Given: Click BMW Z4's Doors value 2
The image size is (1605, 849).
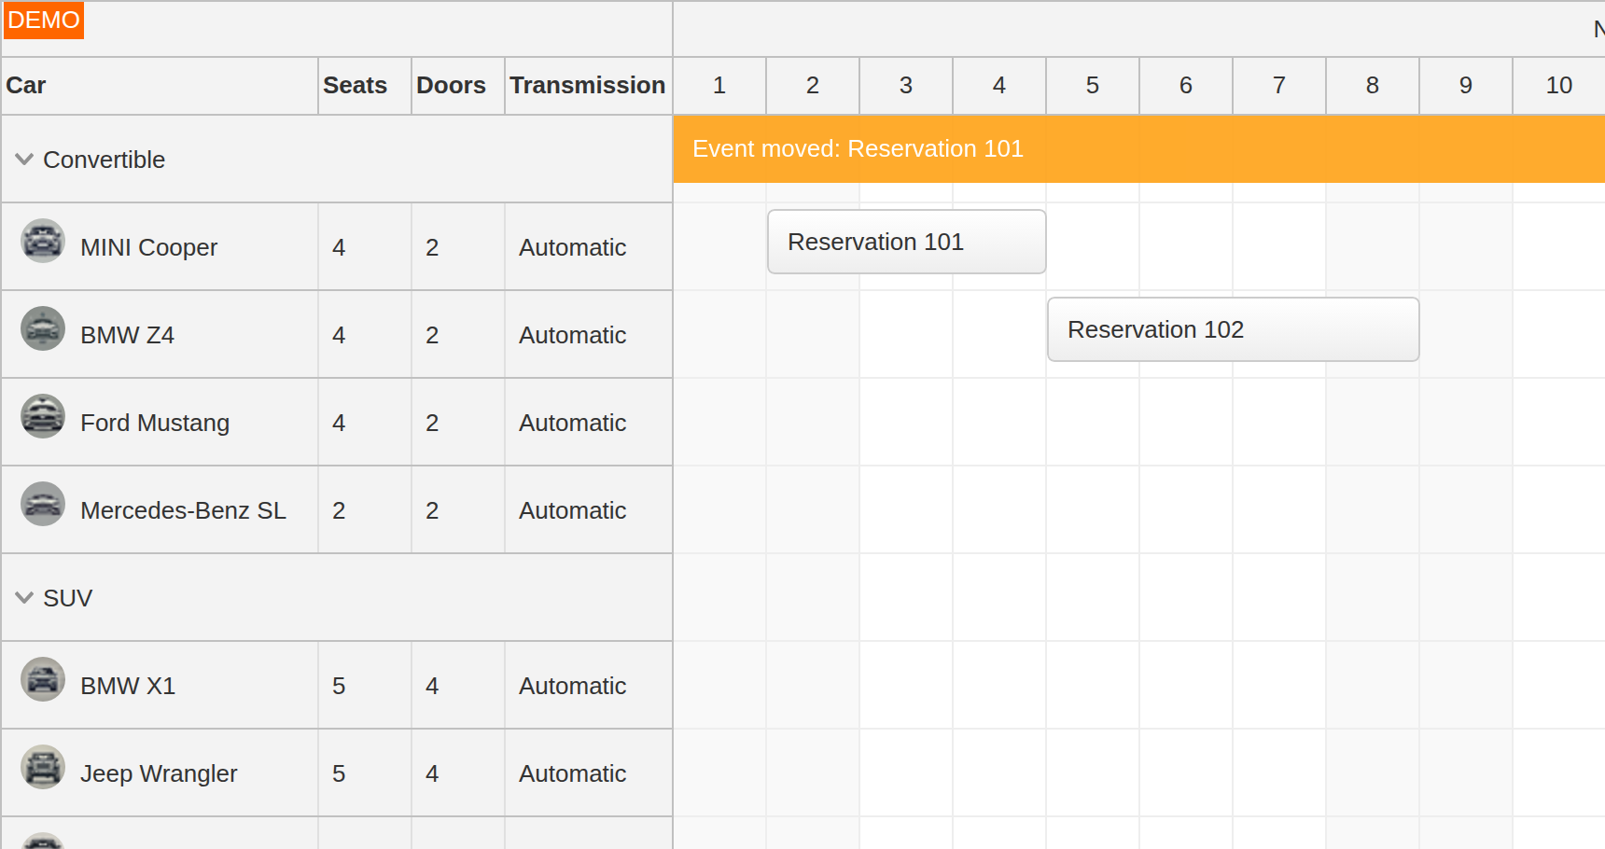Looking at the screenshot, I should 432,335.
